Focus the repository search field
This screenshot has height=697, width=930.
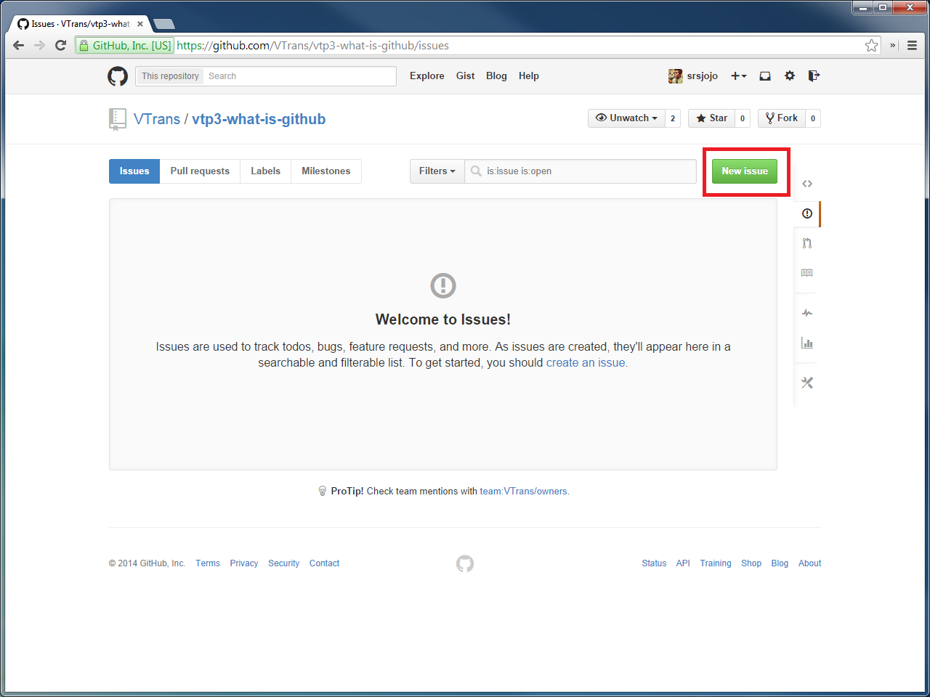point(299,76)
